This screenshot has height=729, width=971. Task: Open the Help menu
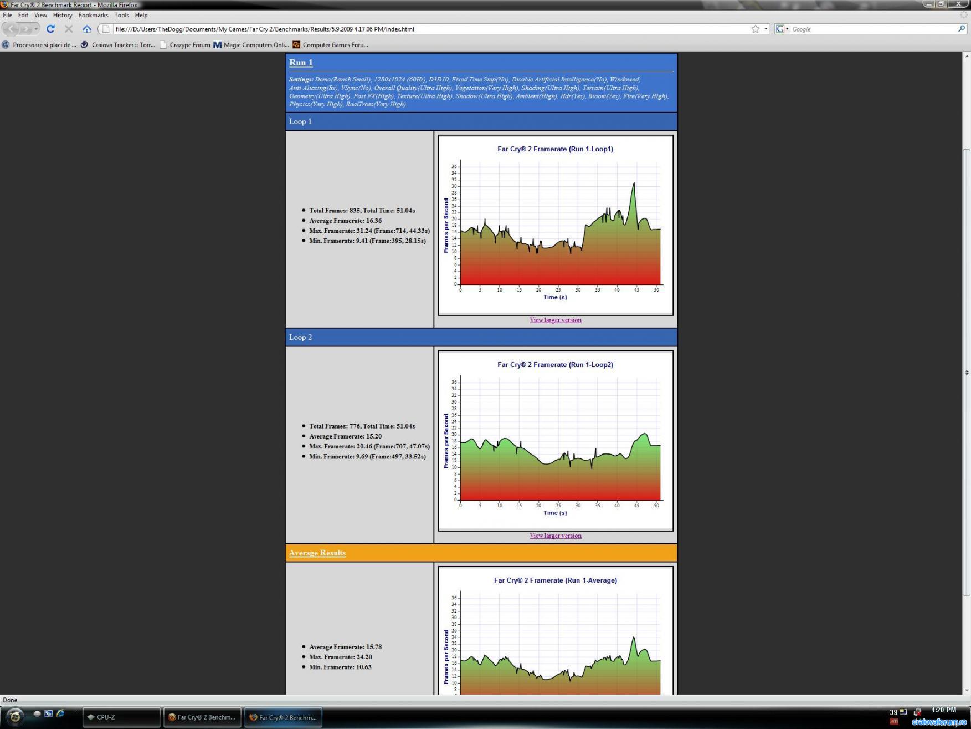[141, 15]
